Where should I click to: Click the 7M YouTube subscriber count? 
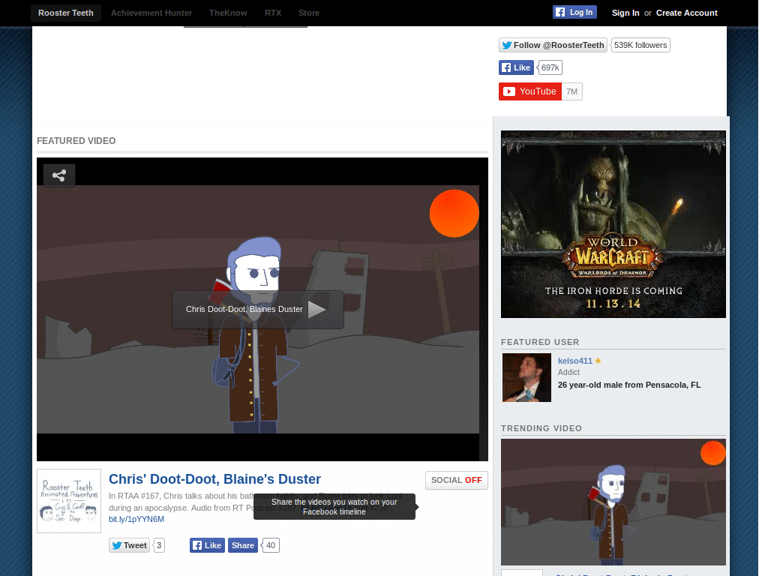571,91
